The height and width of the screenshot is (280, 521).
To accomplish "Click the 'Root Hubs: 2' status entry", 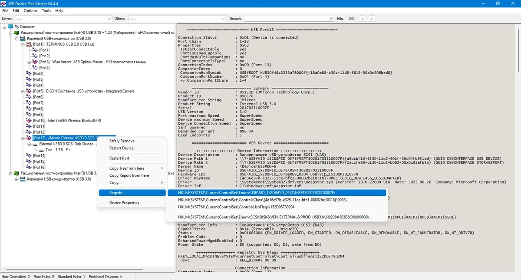I will [x=43, y=277].
